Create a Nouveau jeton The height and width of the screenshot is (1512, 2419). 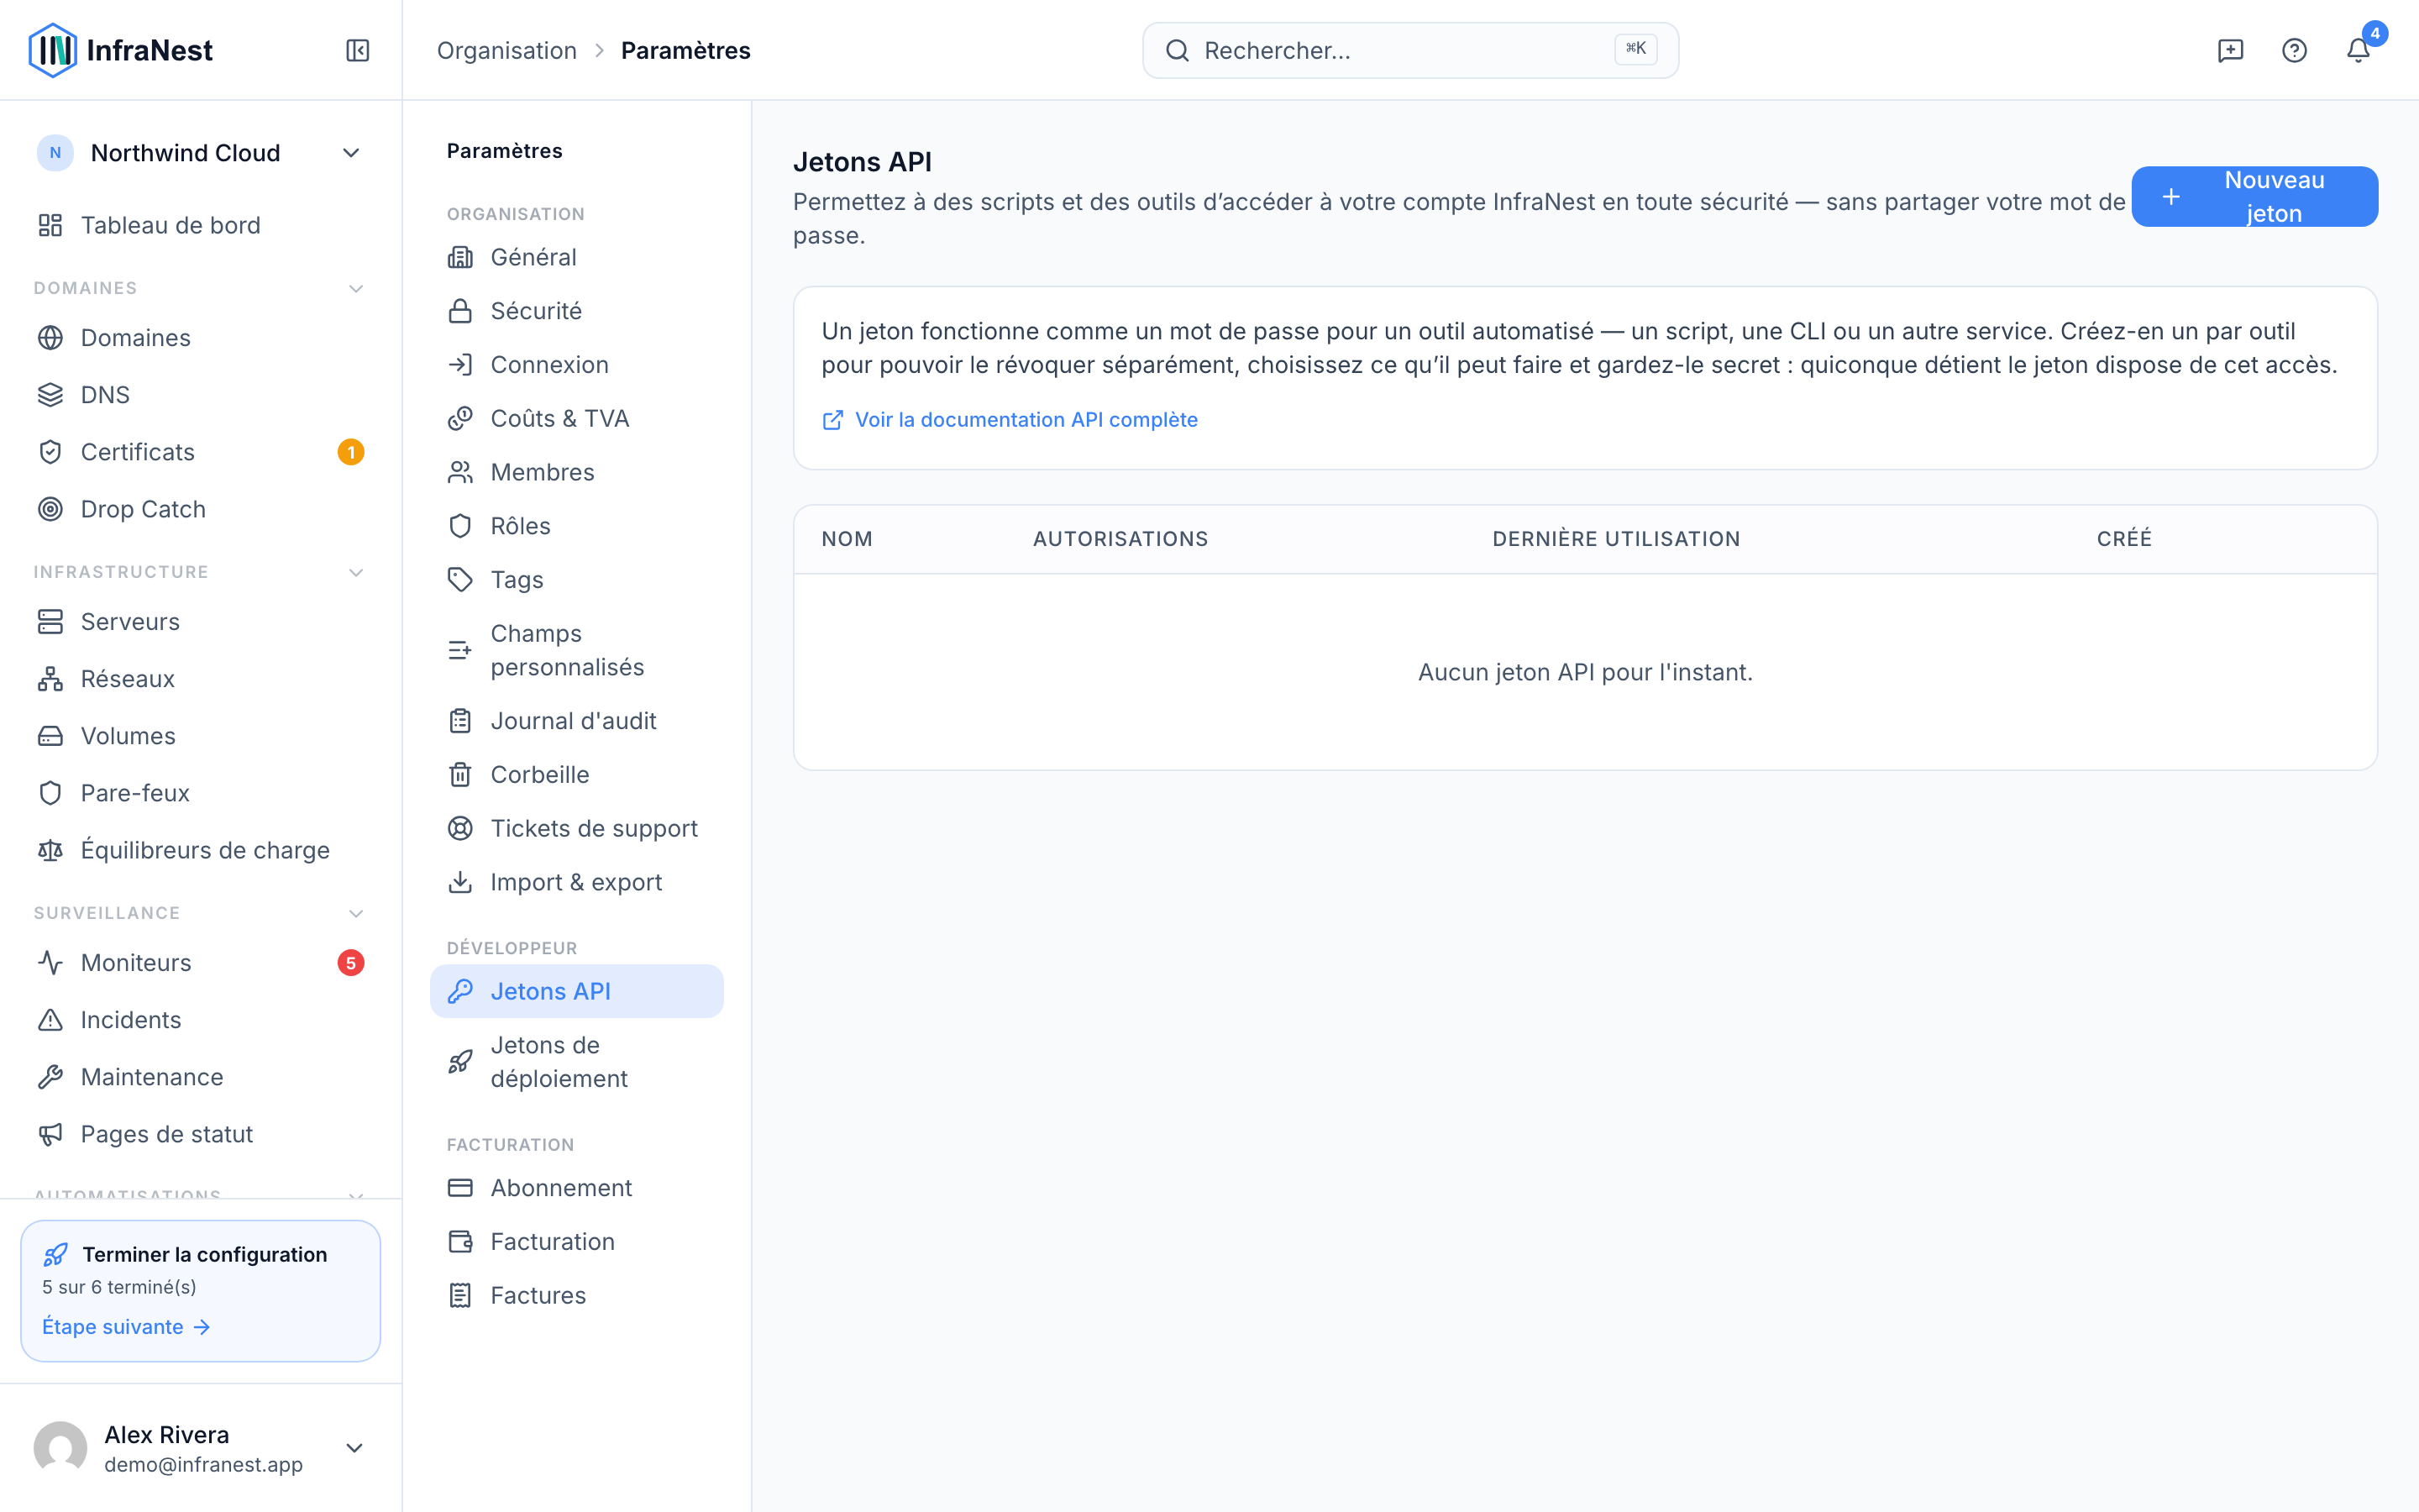(x=2254, y=196)
